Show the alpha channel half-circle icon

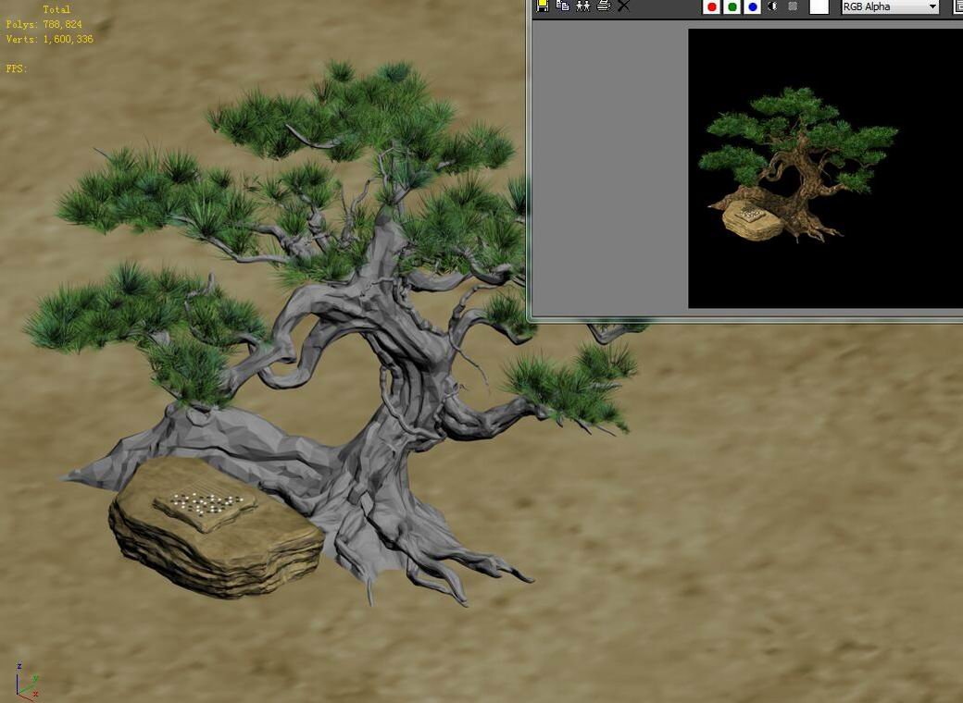coord(773,6)
